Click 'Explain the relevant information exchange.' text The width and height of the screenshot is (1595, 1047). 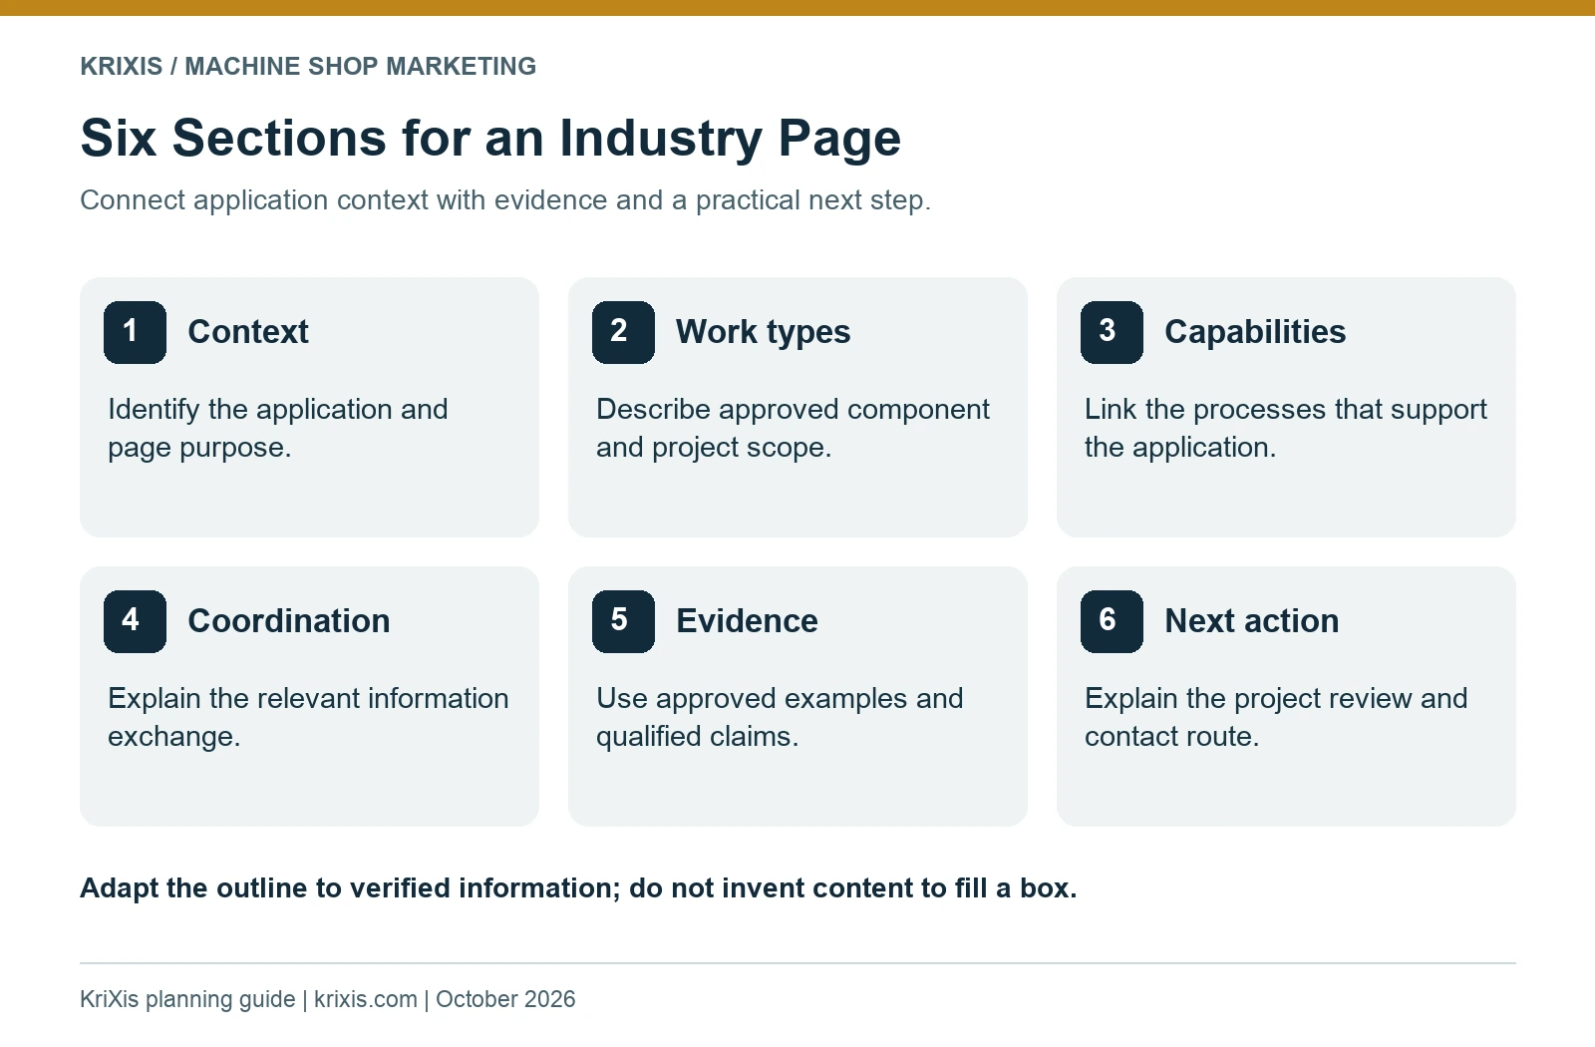[308, 717]
